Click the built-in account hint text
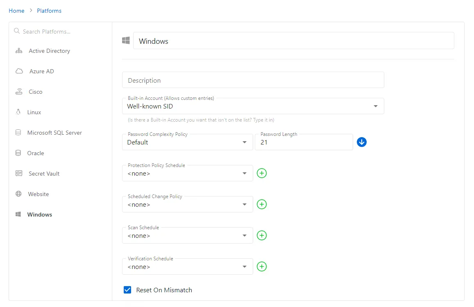 coord(201,120)
